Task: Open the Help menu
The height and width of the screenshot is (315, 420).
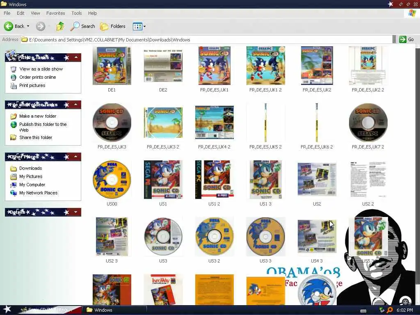Action: [92, 13]
